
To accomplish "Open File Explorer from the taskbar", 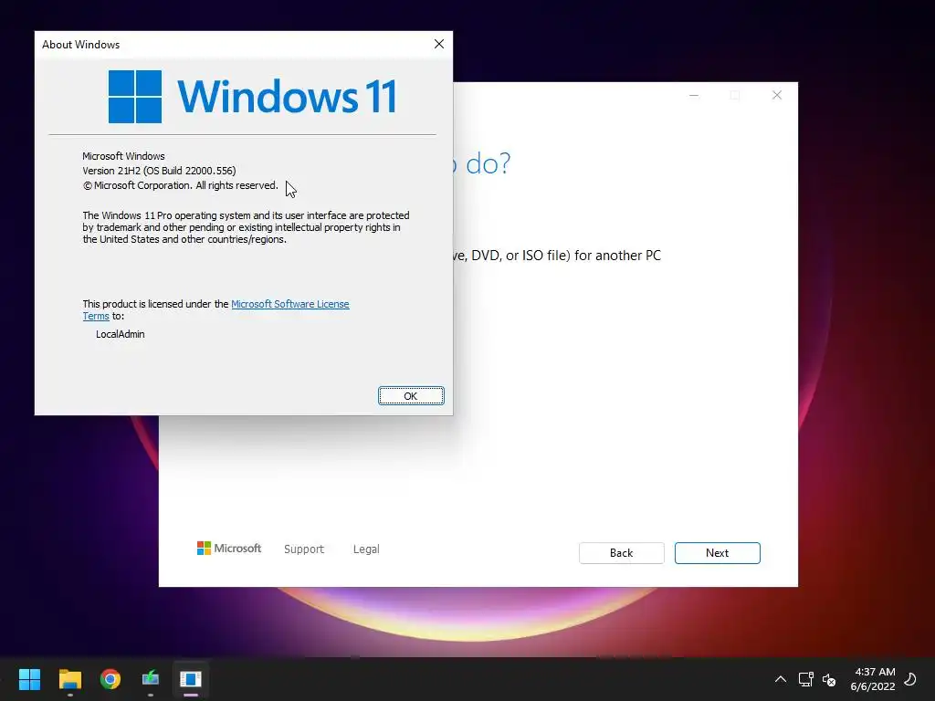I will coord(69,679).
